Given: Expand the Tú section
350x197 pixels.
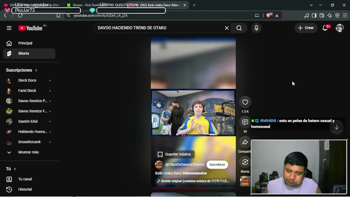Looking at the screenshot, I should click(11, 169).
